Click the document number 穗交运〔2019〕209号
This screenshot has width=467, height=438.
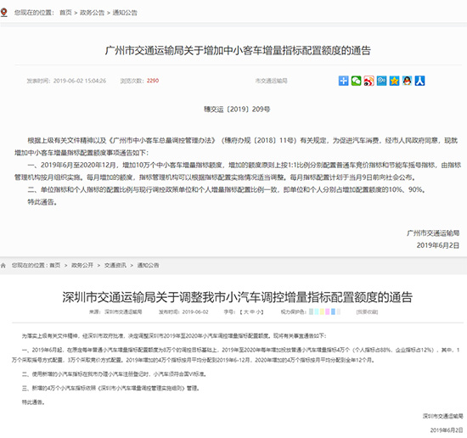[x=237, y=109]
